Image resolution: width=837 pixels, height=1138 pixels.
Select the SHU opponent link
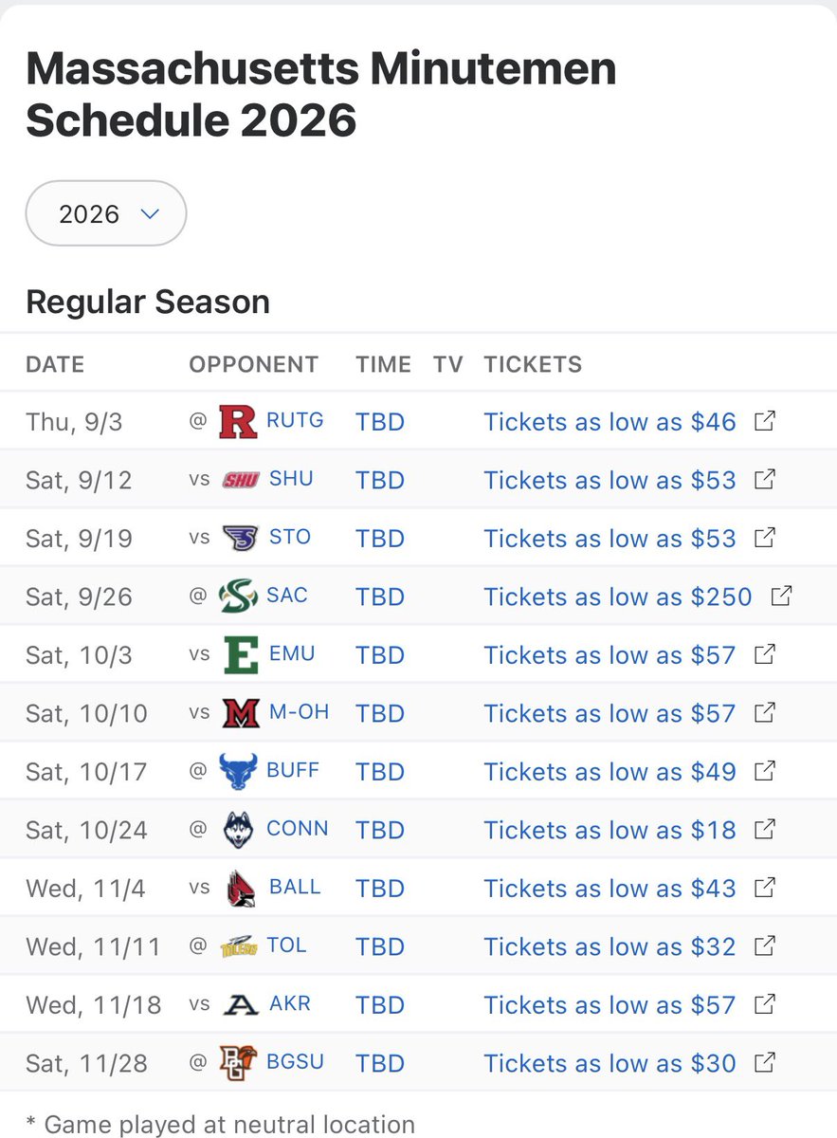pos(291,479)
